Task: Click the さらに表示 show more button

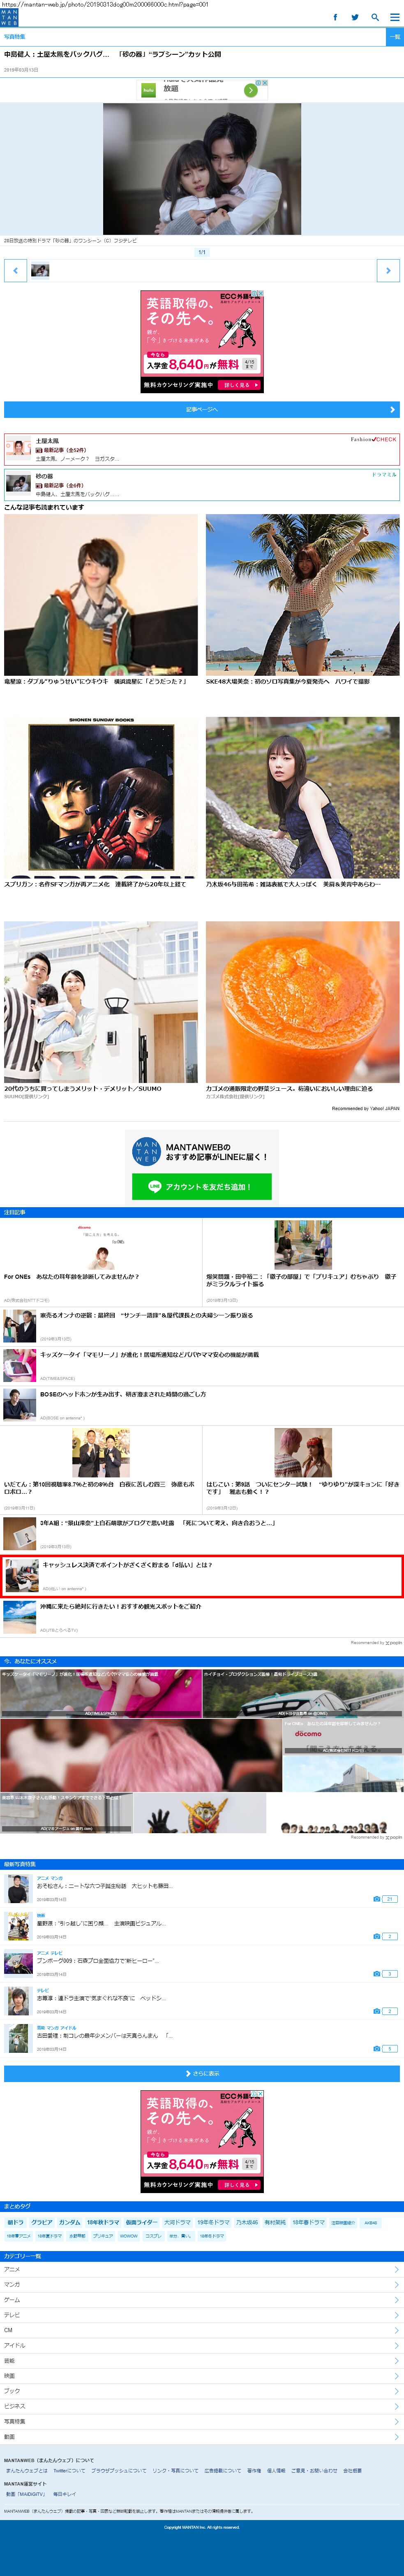Action: pos(202,2073)
